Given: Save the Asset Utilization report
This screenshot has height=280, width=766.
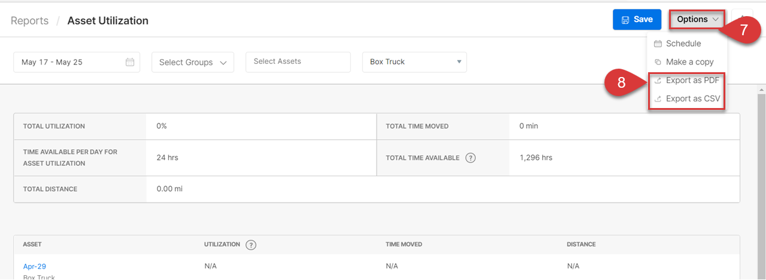Looking at the screenshot, I should click(x=637, y=20).
